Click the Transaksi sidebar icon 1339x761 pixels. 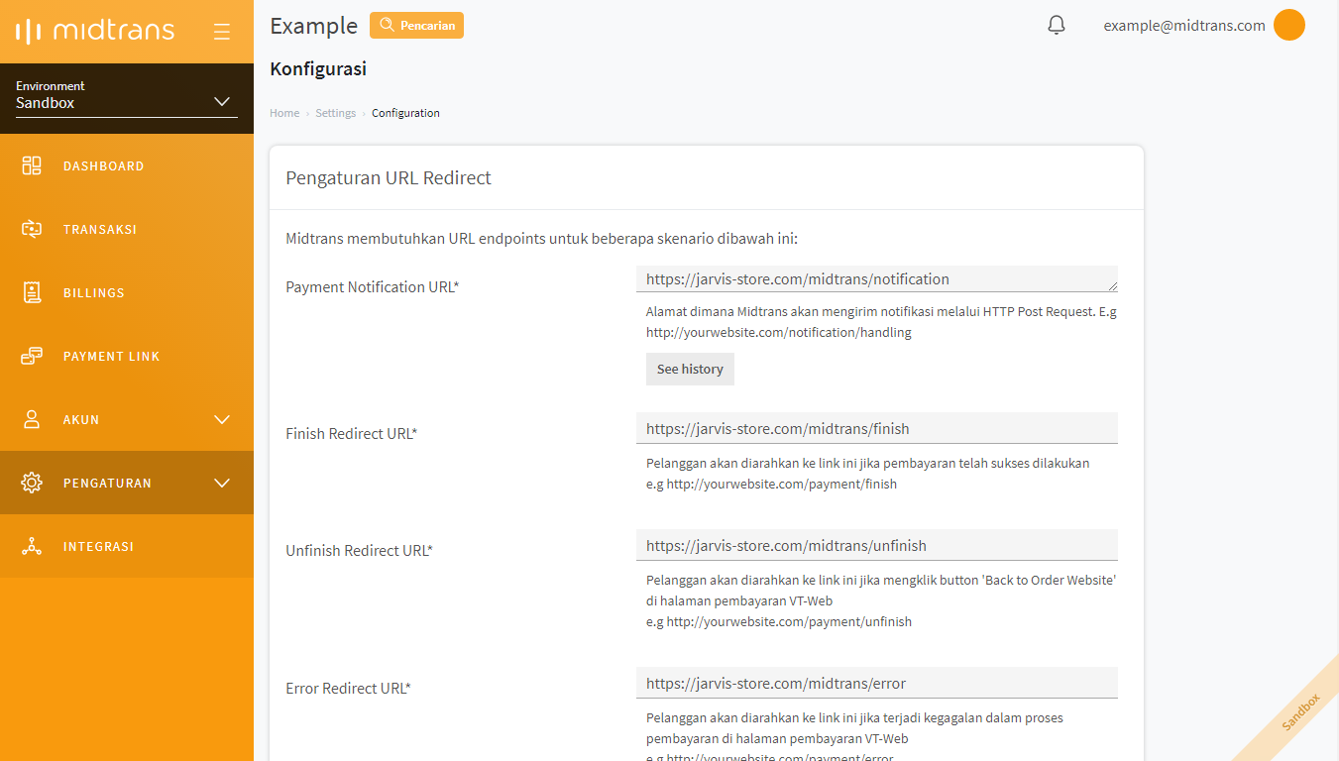click(x=32, y=229)
